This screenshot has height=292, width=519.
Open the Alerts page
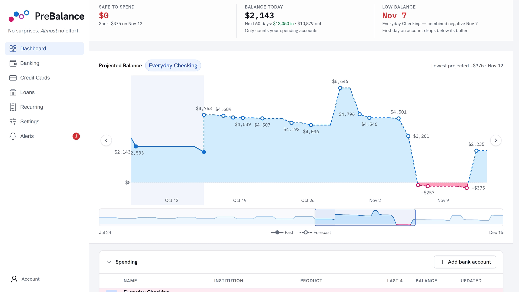44,136
